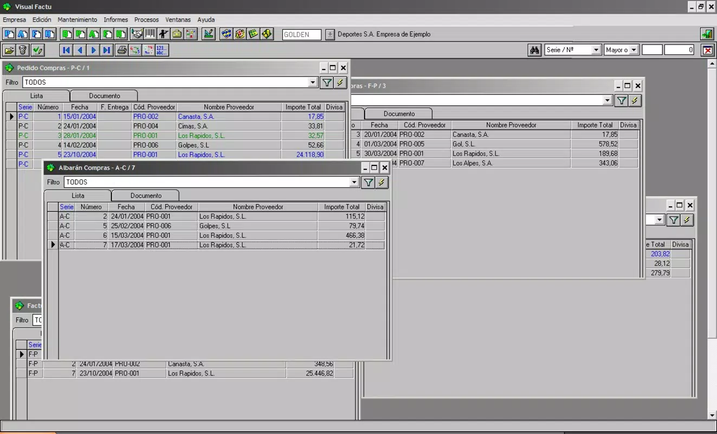Image resolution: width=717 pixels, height=434 pixels.
Task: Click the search value field showing 0
Action: tap(680, 50)
